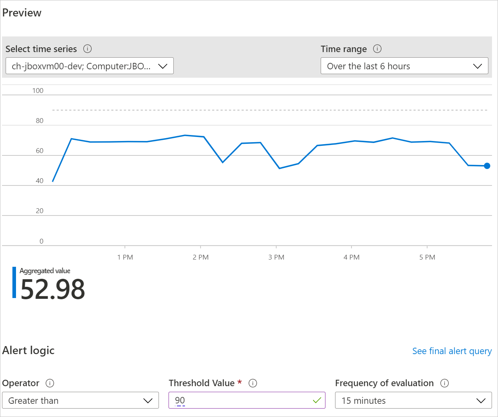Click into the Threshold Value input field
This screenshot has height=417, width=498.
(240, 400)
